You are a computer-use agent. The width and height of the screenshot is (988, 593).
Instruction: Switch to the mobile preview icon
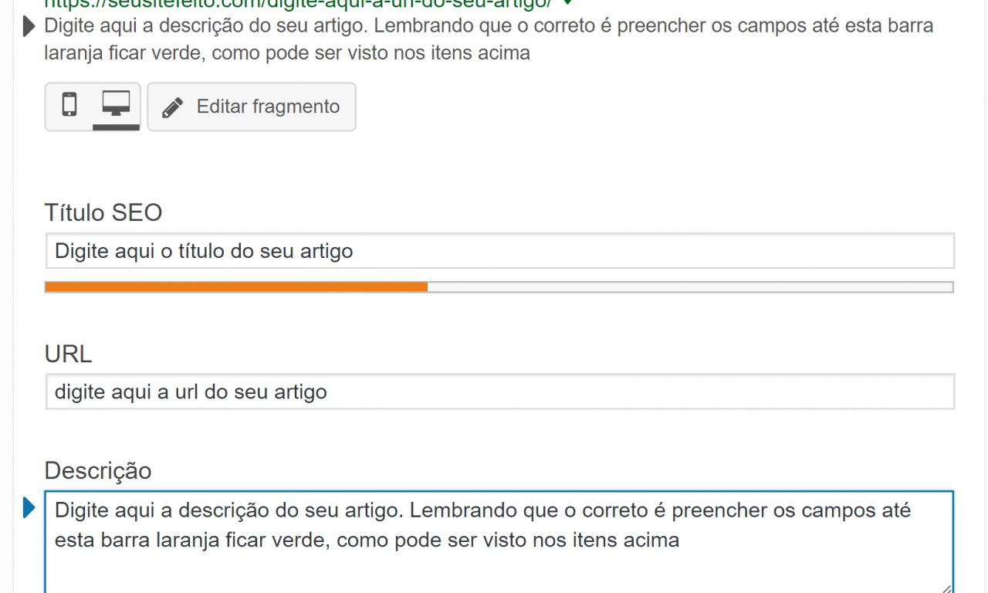[x=69, y=105]
